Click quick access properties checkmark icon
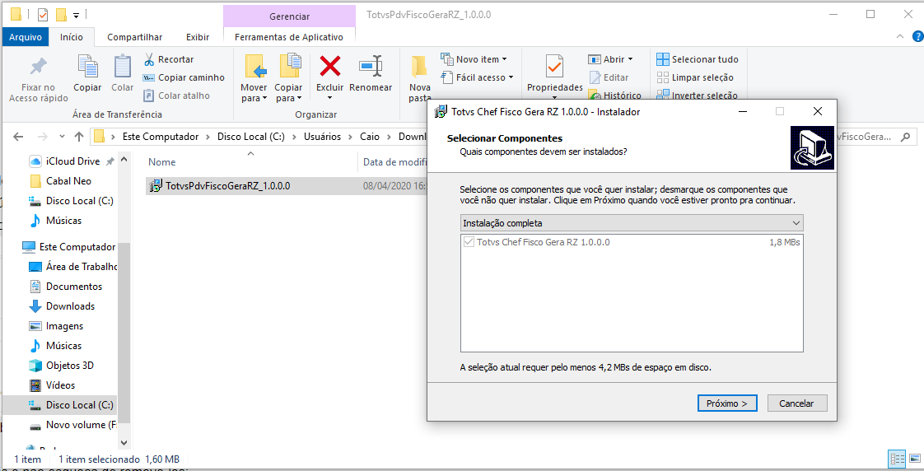This screenshot has height=471, width=924. pyautogui.click(x=43, y=15)
